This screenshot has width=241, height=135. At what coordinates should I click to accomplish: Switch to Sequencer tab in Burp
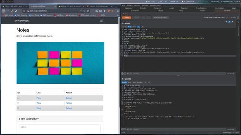pos(128,8)
